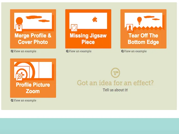Click the hot air balloon icon in Merge card
The image size is (179, 134).
19,21
